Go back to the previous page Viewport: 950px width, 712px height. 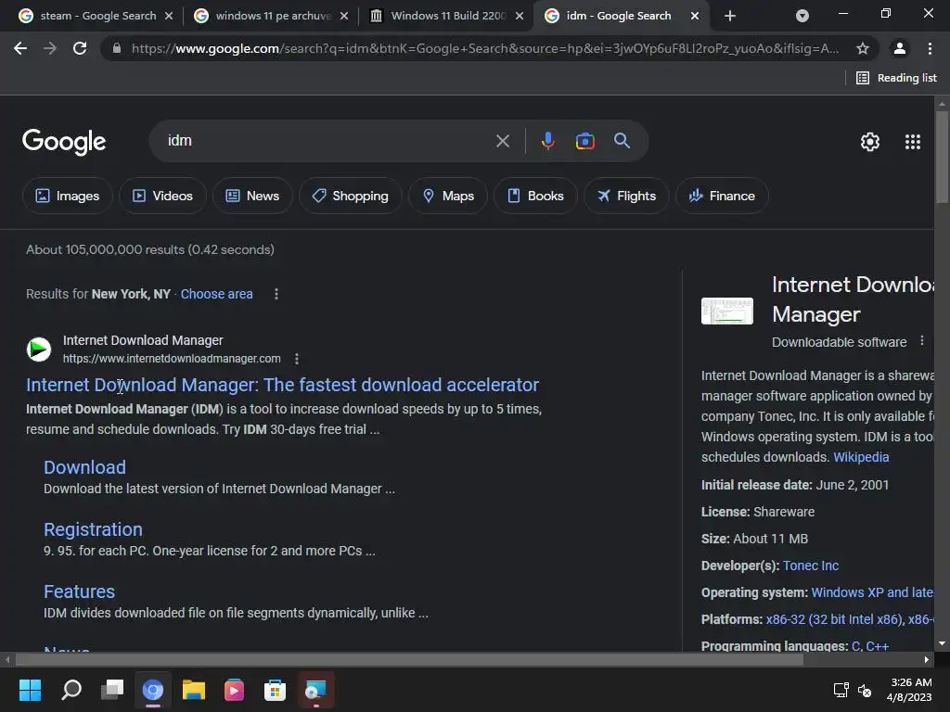tap(20, 48)
